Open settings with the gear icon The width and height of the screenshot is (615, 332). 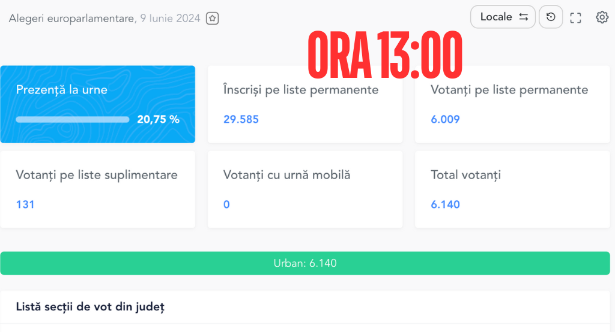602,17
